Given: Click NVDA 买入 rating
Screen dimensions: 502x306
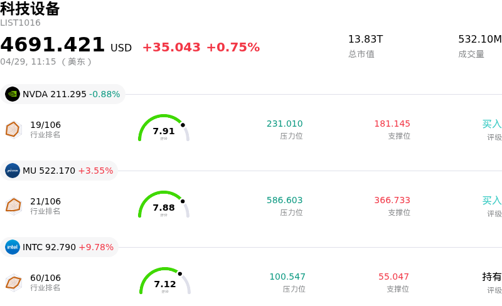Looking at the screenshot, I should 491,124.
